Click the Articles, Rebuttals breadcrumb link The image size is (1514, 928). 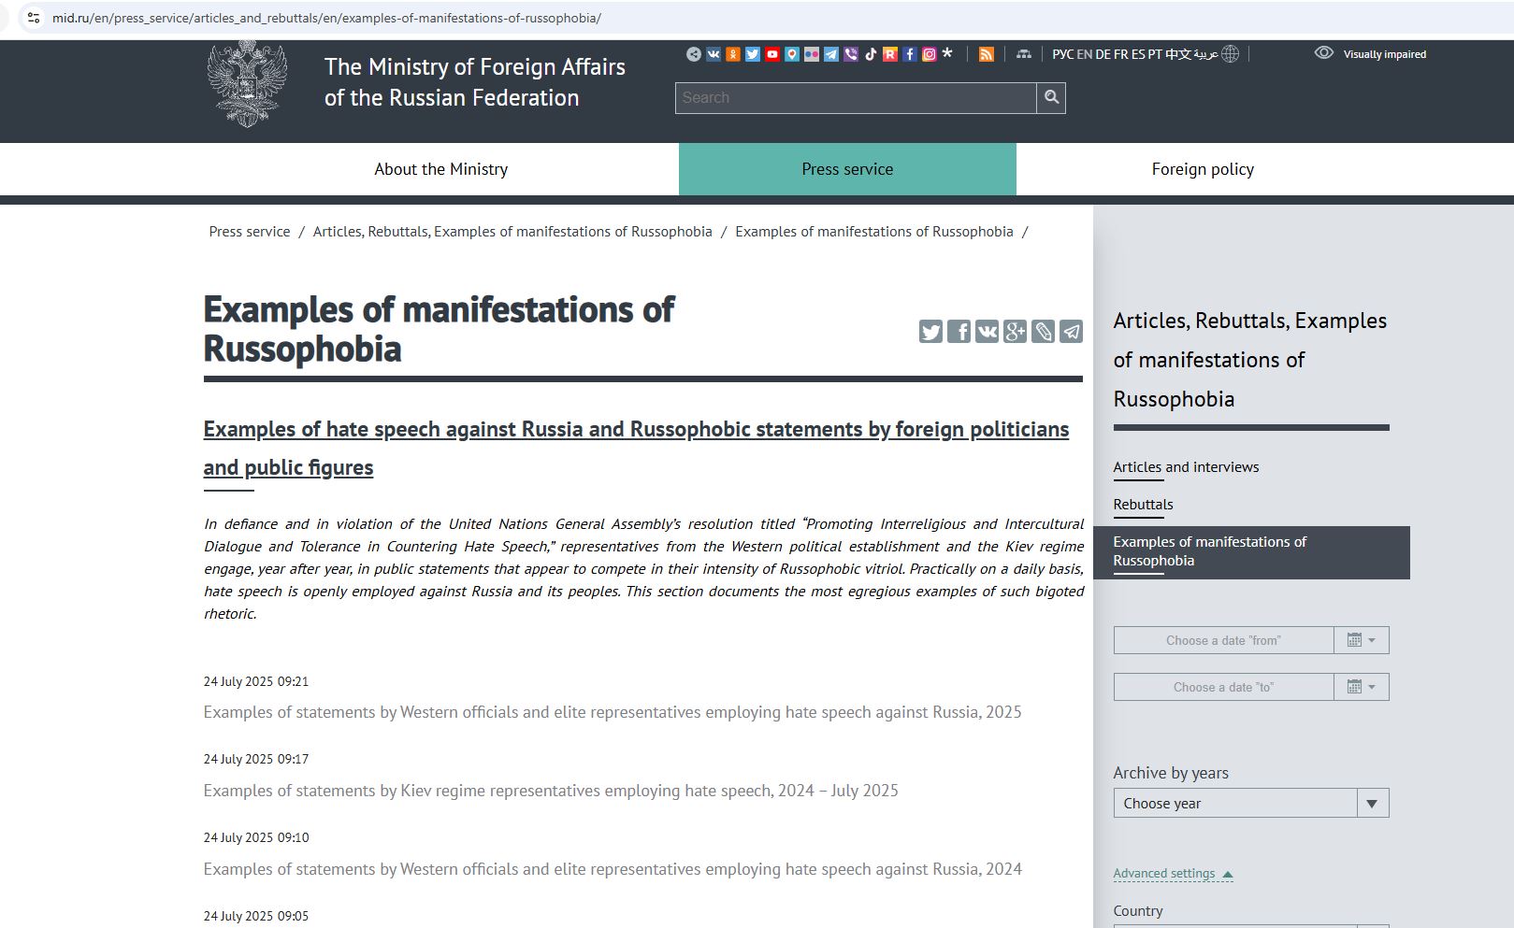(x=512, y=232)
